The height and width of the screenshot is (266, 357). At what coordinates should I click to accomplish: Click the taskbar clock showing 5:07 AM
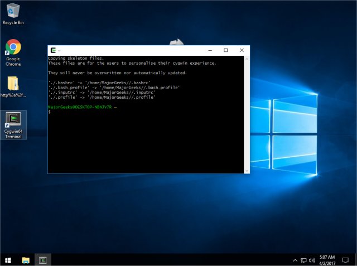click(327, 260)
